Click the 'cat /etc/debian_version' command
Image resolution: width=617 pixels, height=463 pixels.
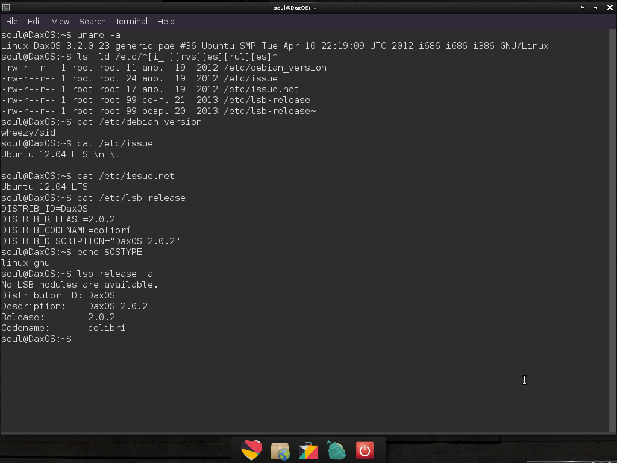point(101,122)
